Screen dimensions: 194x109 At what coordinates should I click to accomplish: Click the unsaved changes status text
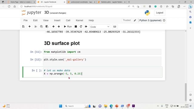pyautogui.click(x=58, y=13)
